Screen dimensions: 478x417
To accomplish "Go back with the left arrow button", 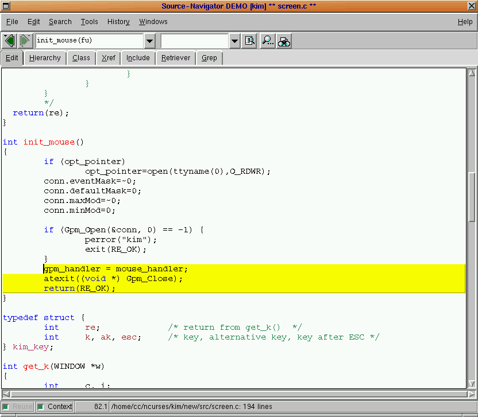I will pos(9,41).
